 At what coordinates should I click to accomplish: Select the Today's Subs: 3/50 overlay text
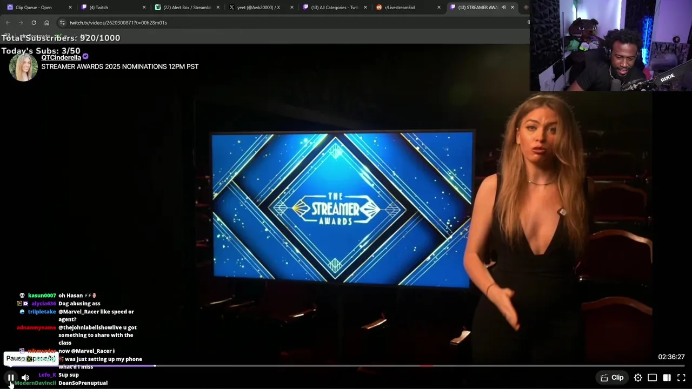click(41, 51)
